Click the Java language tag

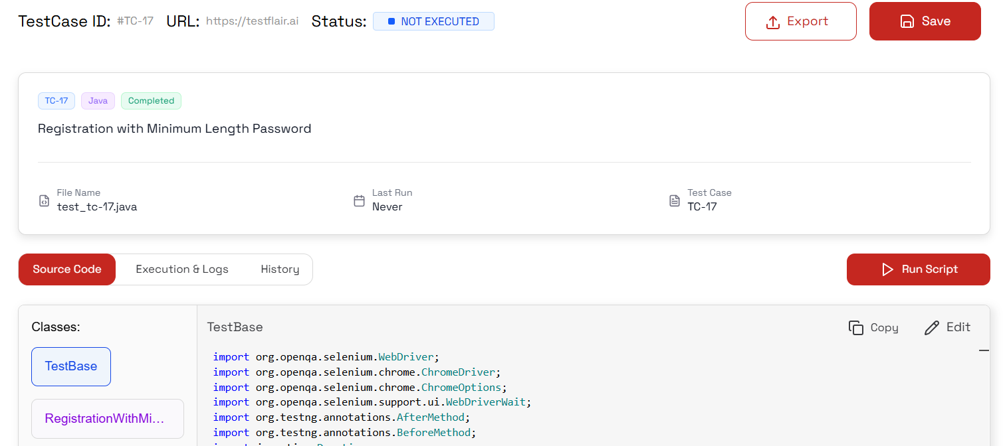(98, 101)
